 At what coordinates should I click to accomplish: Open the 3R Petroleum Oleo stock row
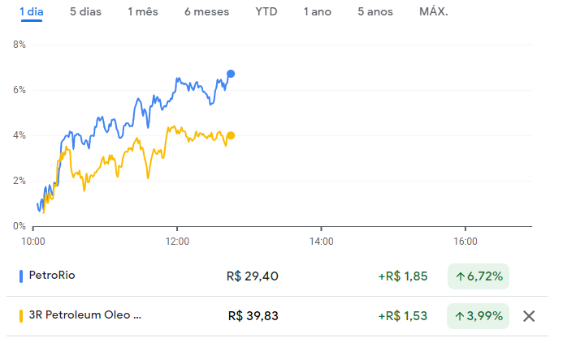pos(85,315)
